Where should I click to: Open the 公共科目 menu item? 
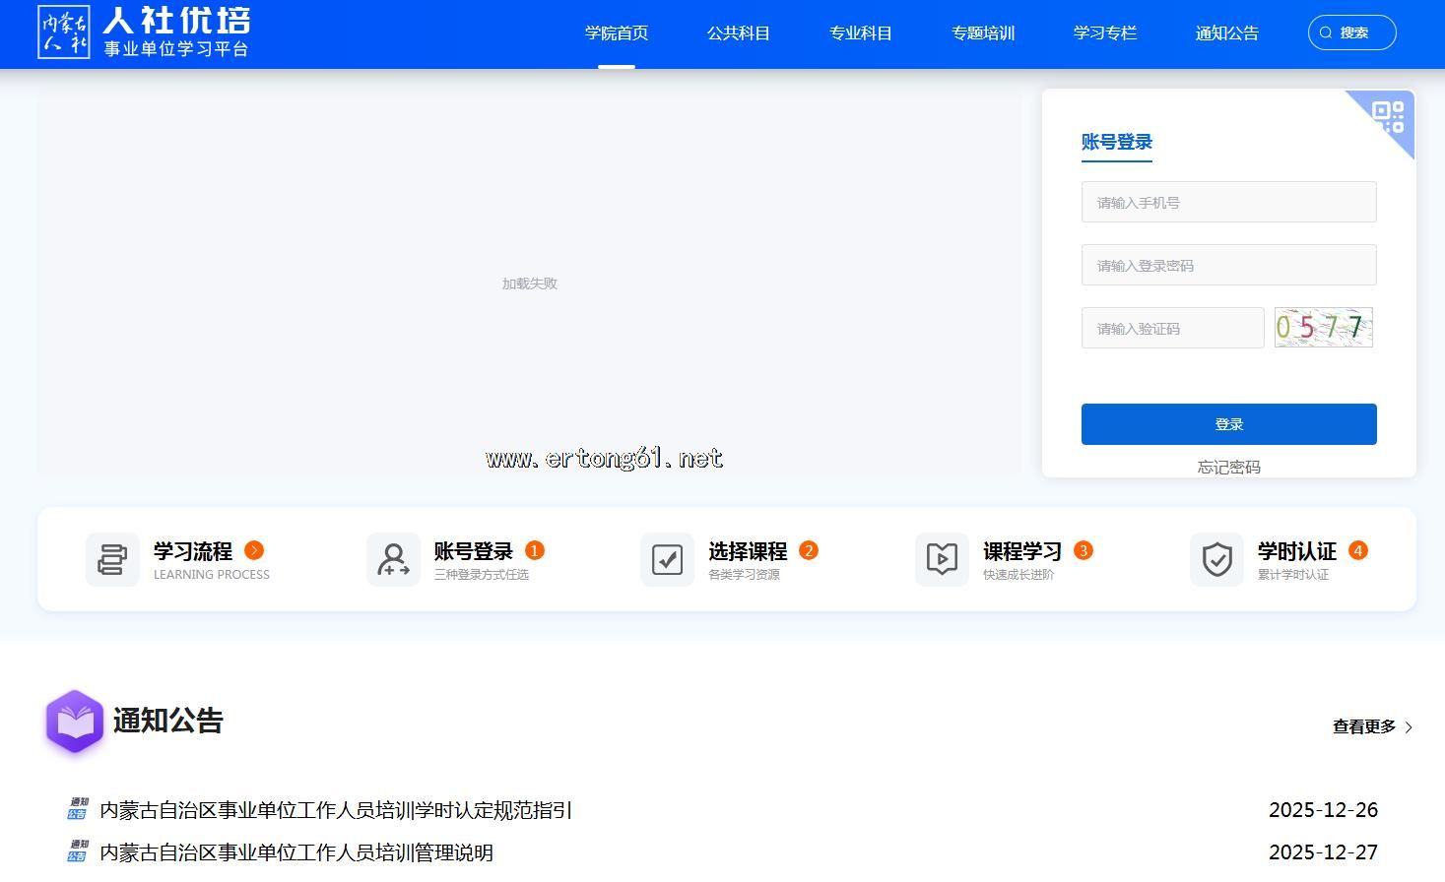738,33
